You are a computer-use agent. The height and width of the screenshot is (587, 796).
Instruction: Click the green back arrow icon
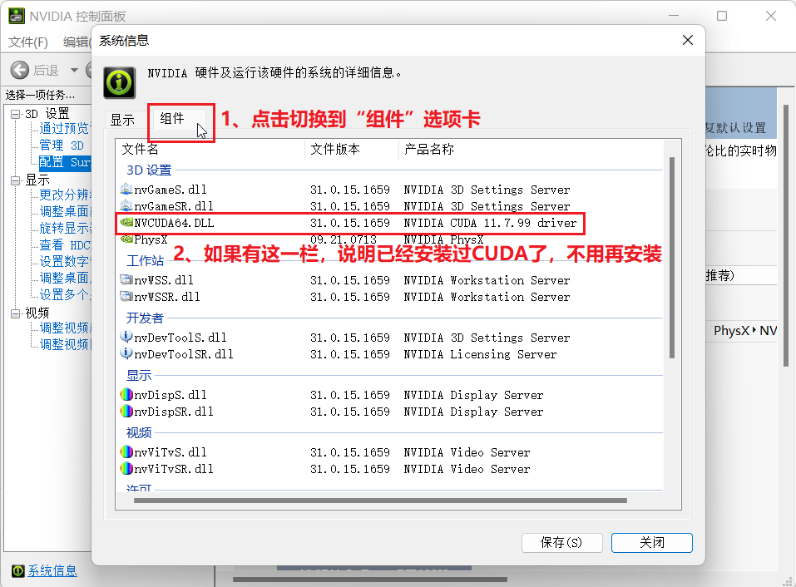click(20, 70)
